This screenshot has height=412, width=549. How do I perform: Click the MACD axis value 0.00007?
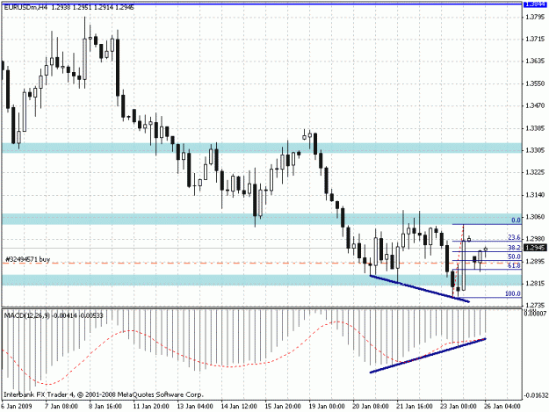pyautogui.click(x=536, y=314)
